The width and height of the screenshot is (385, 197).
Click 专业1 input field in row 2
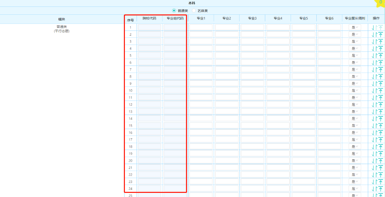click(x=201, y=34)
